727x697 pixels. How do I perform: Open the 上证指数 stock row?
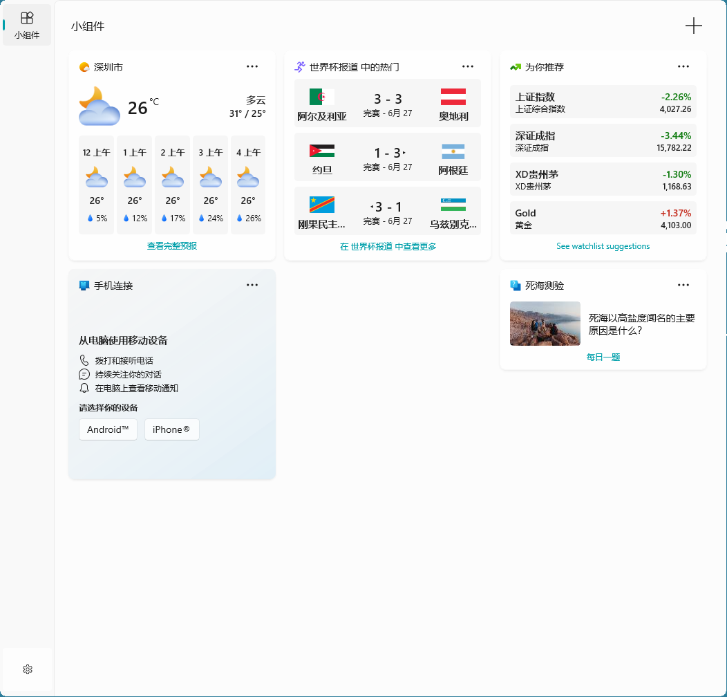coord(603,102)
